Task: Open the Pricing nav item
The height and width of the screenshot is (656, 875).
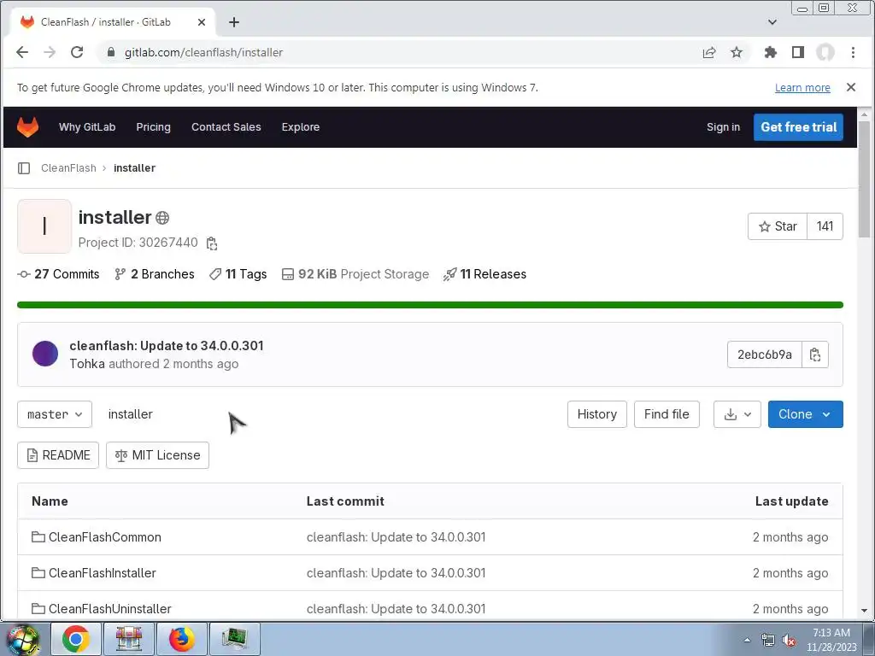Action: click(154, 127)
